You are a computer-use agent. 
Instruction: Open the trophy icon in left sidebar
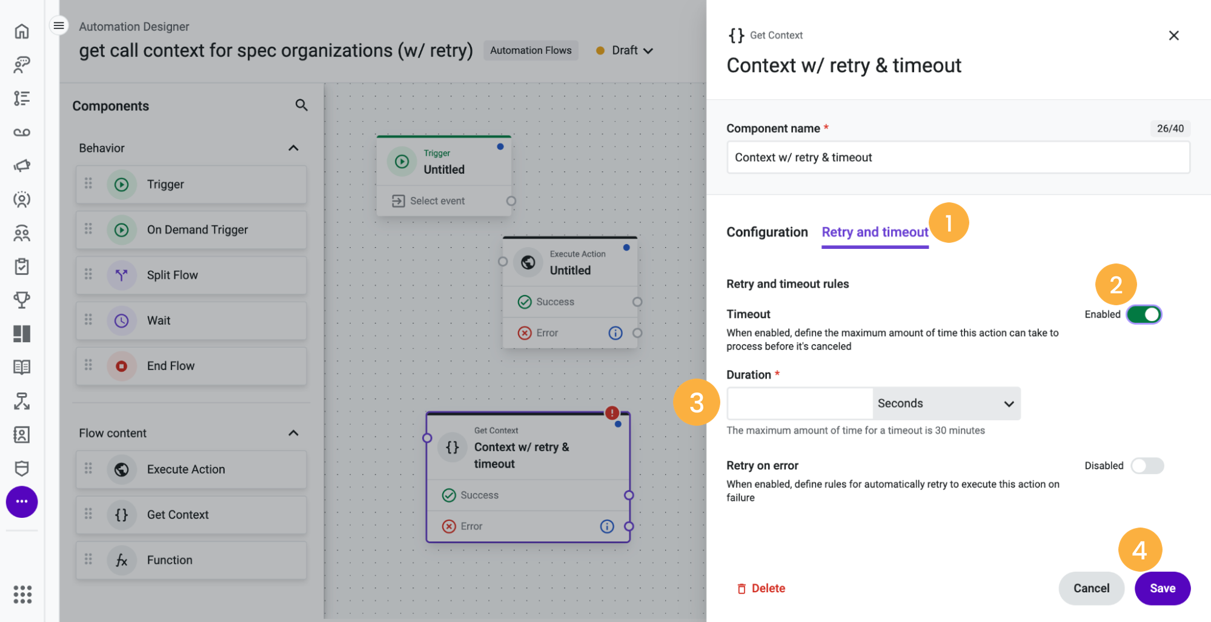click(x=22, y=300)
